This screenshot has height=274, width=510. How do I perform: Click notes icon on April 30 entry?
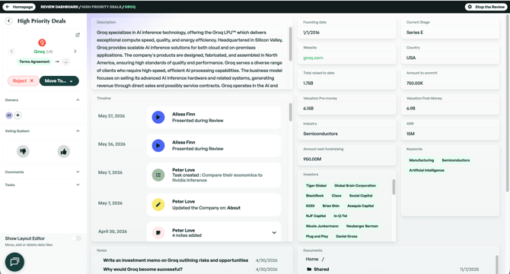[158, 232]
